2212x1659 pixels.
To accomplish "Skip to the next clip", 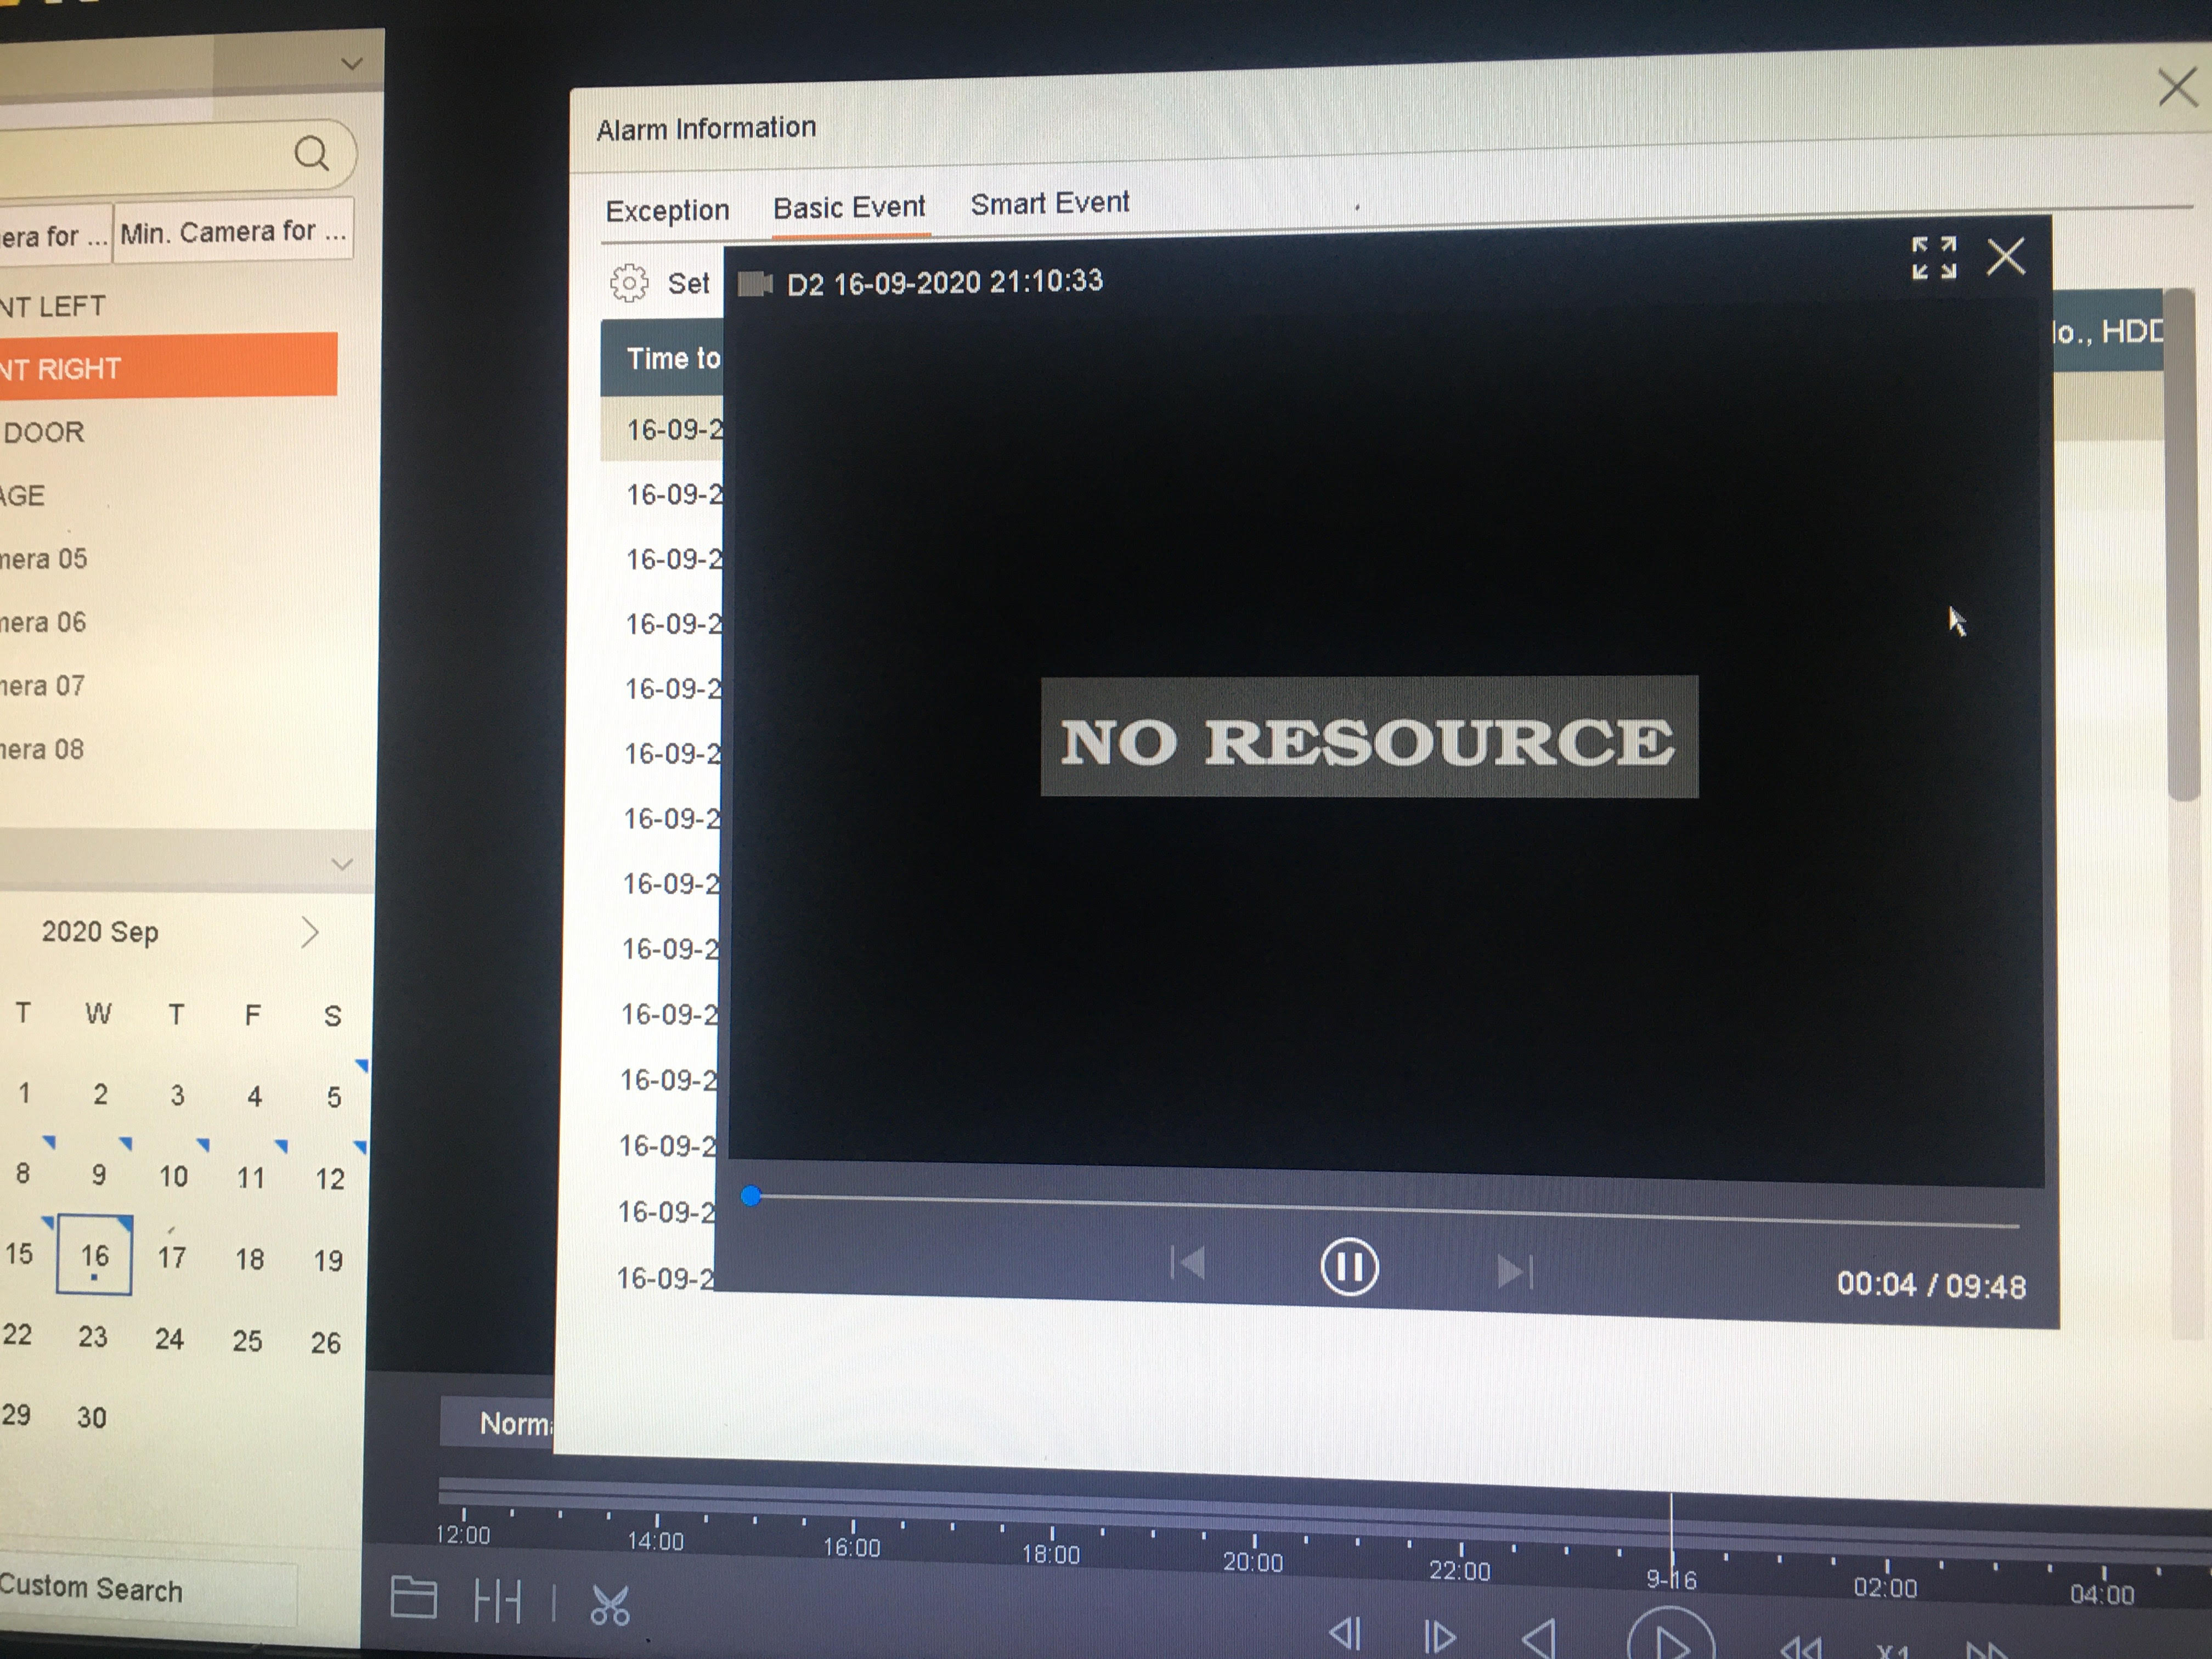I will (1514, 1271).
